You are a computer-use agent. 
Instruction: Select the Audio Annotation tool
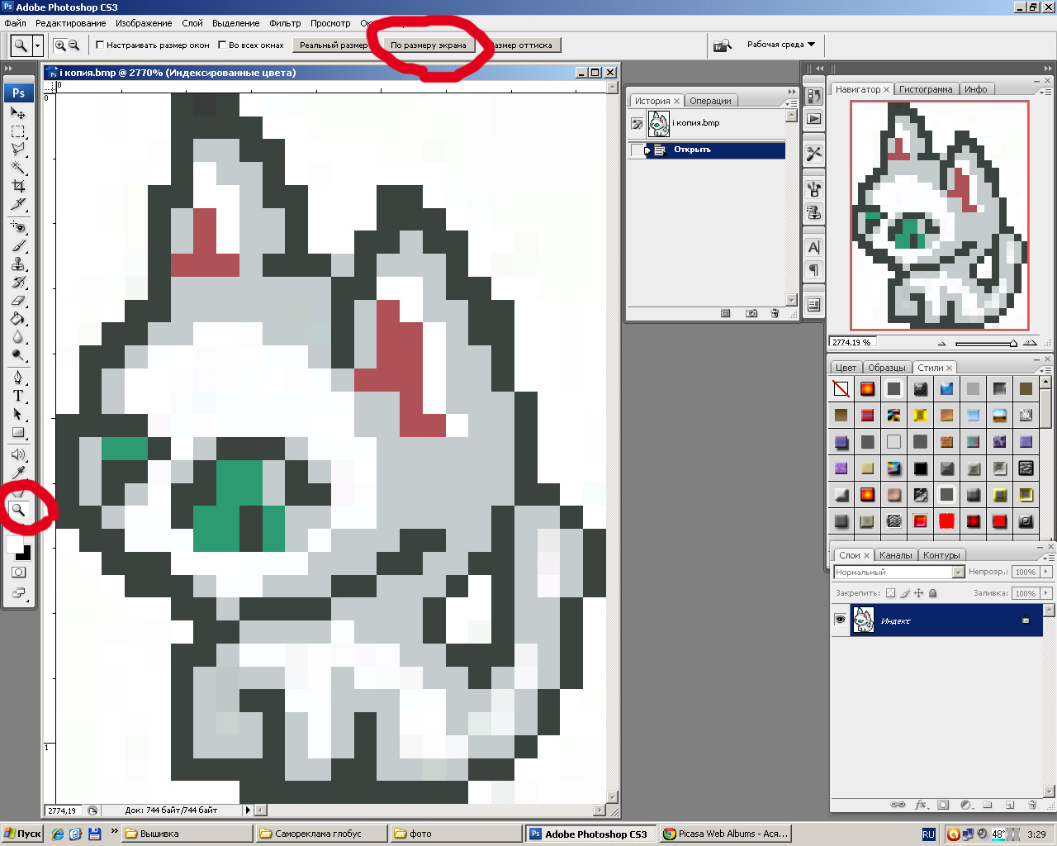click(x=18, y=454)
